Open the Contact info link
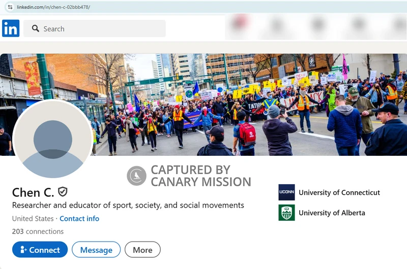407x269 pixels. coord(79,219)
